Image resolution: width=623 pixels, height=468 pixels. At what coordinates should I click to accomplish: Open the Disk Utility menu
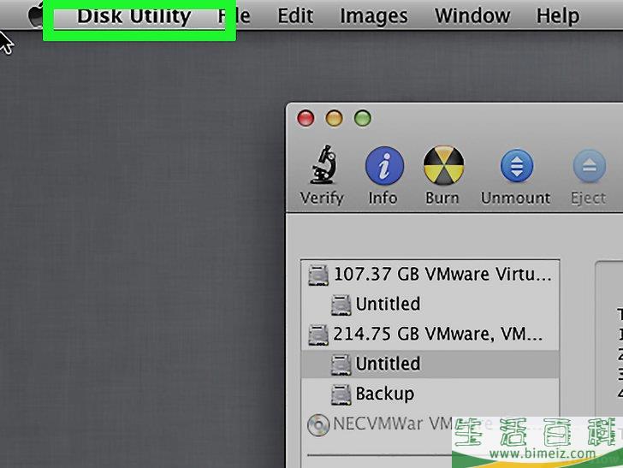[133, 16]
